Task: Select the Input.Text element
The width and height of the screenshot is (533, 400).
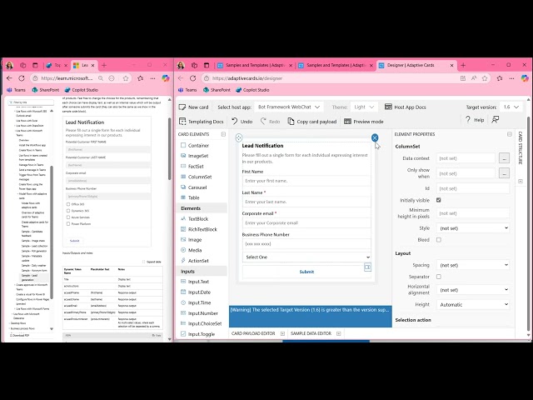Action: click(x=195, y=282)
